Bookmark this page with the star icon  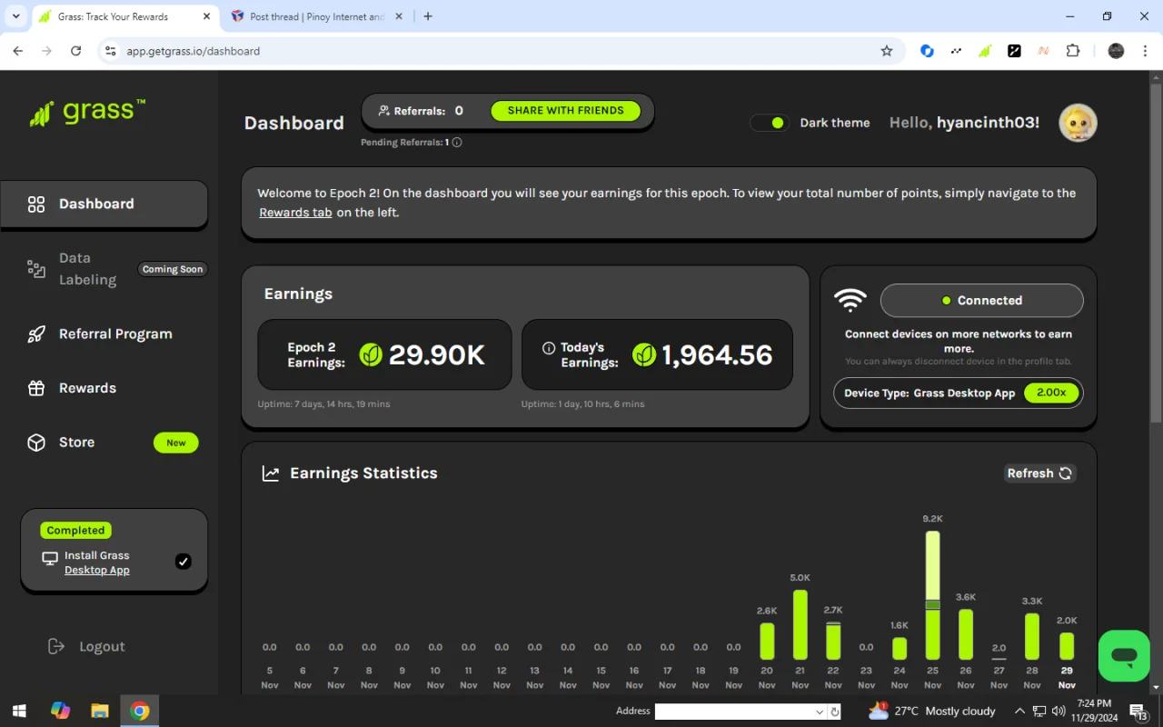tap(887, 51)
